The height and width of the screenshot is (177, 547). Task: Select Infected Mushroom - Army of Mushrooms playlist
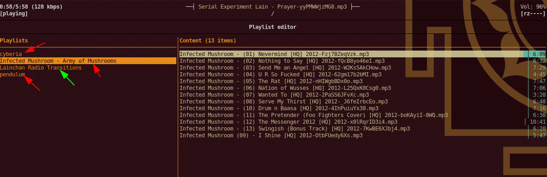tap(88, 61)
